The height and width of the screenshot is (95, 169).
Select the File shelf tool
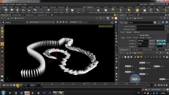(x=73, y=11)
